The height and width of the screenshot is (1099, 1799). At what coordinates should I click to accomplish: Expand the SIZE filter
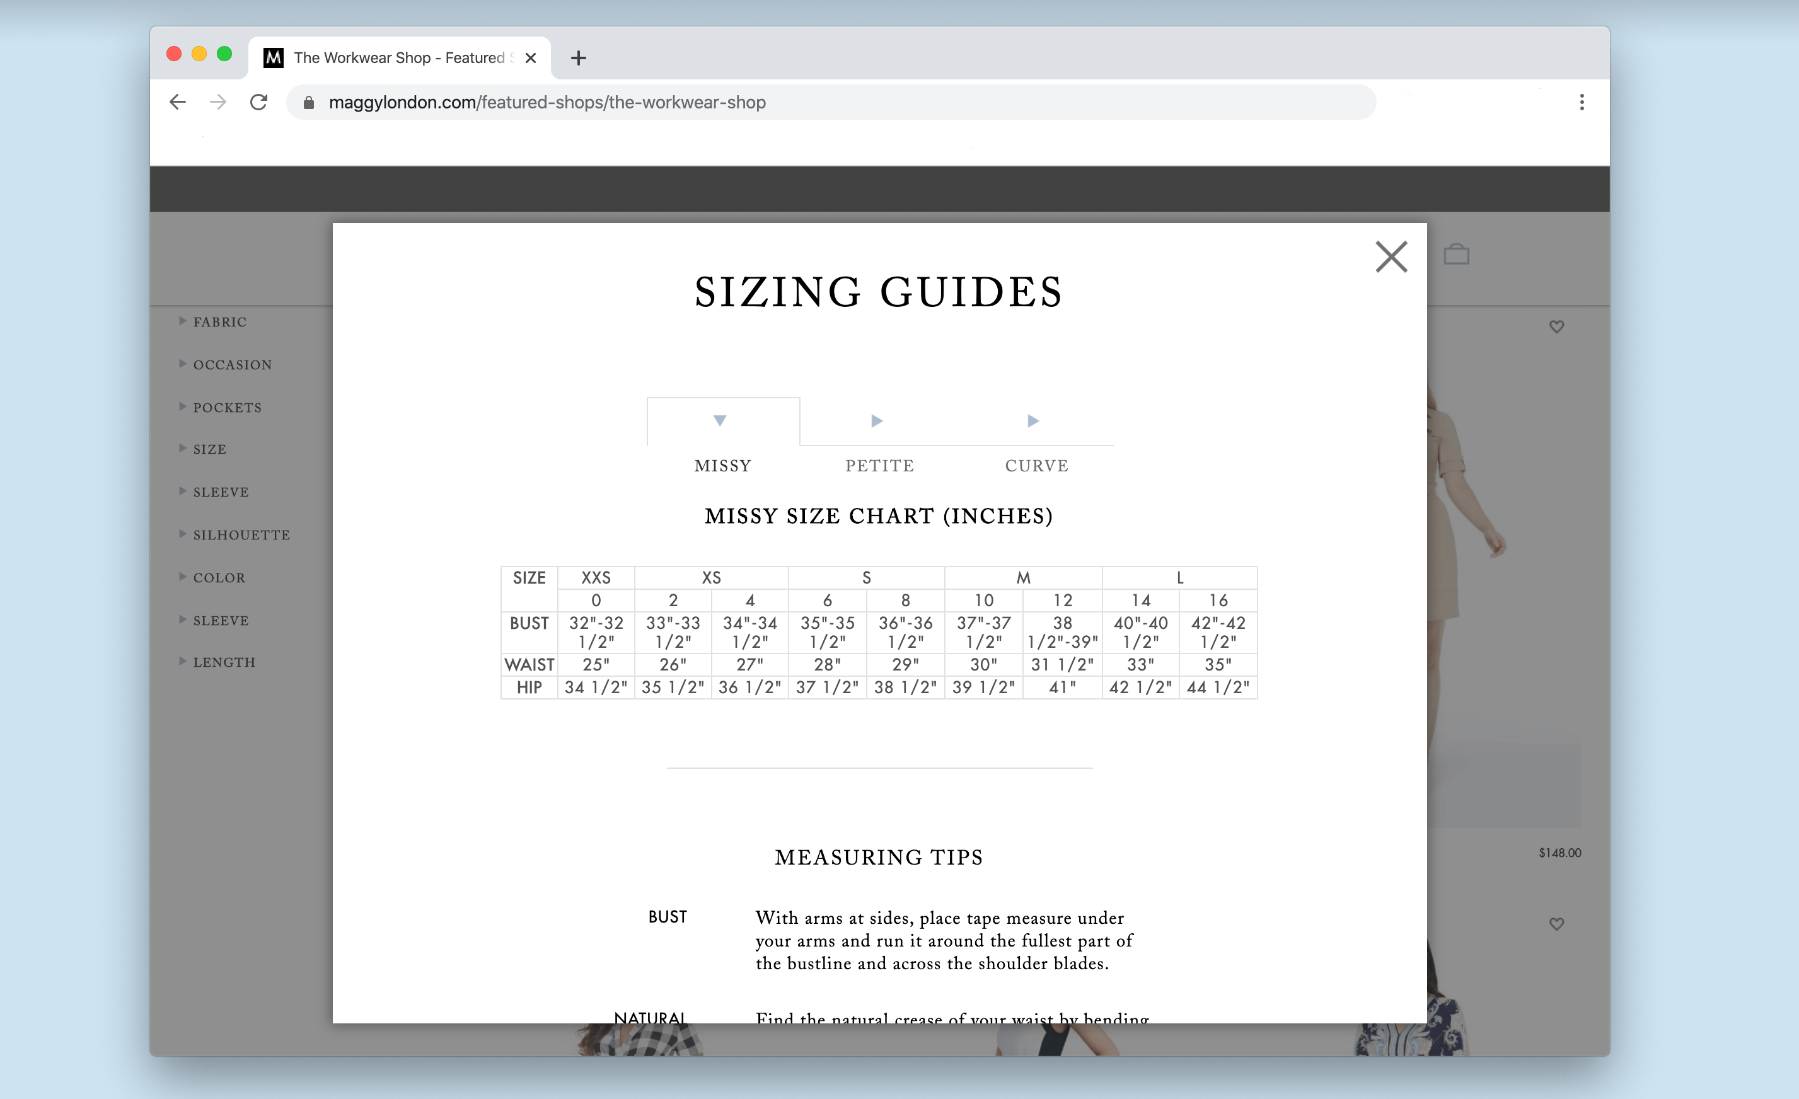click(x=202, y=449)
